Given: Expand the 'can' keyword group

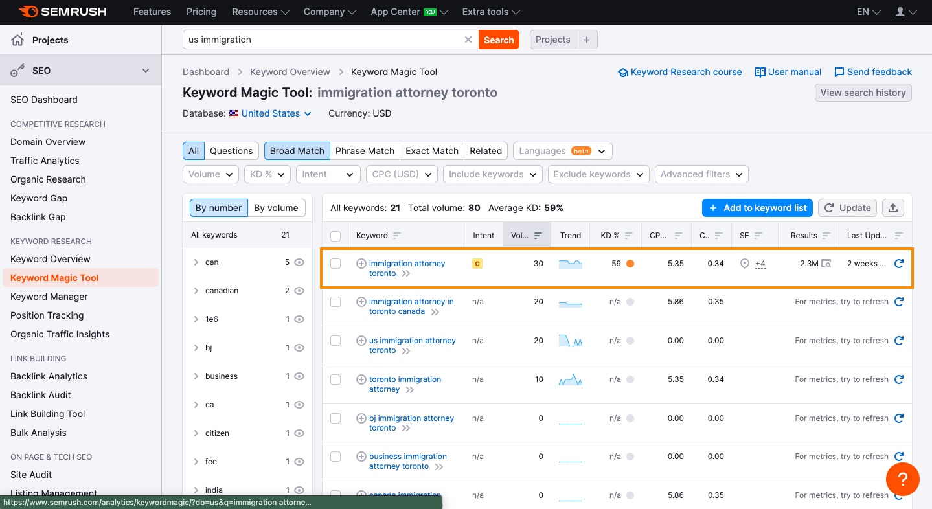Looking at the screenshot, I should point(196,262).
